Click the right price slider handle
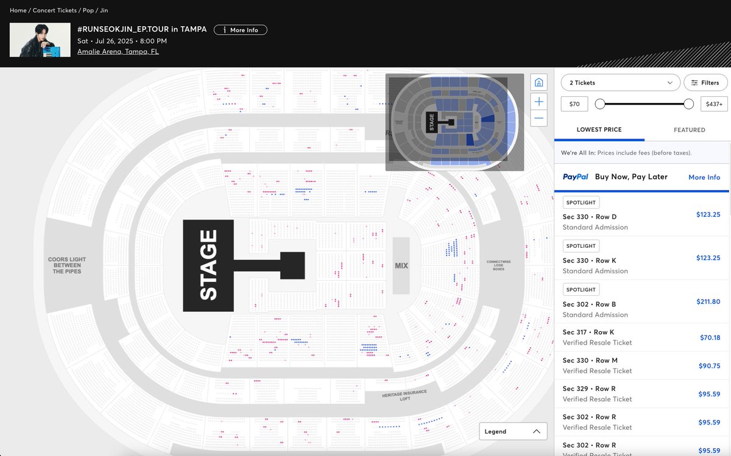The image size is (731, 456). 689,104
